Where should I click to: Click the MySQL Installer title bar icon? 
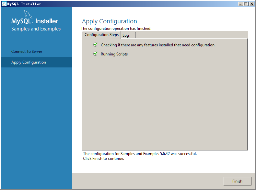pyautogui.click(x=4, y=4)
